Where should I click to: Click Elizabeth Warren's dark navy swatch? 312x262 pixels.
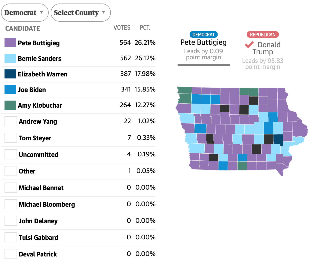point(10,74)
